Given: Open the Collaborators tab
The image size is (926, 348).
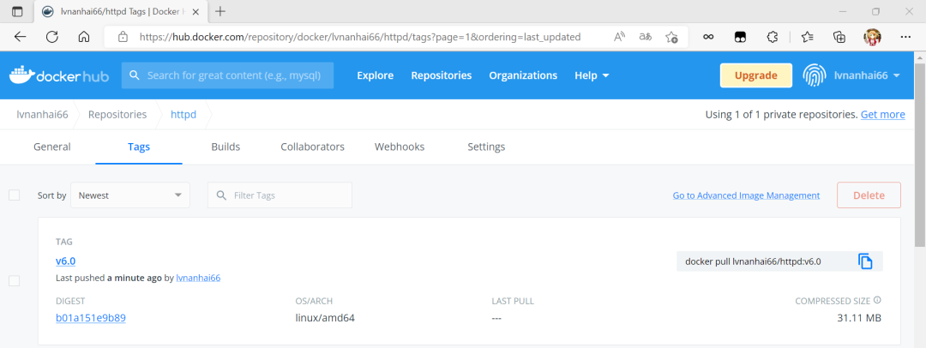Looking at the screenshot, I should pos(312,147).
